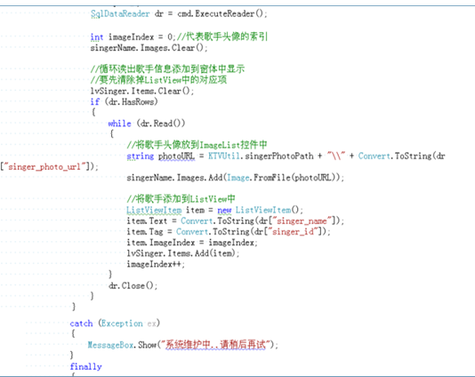The height and width of the screenshot is (377, 475).
Task: Click item.ImageIndex = imageIndex line
Action: 192,243
